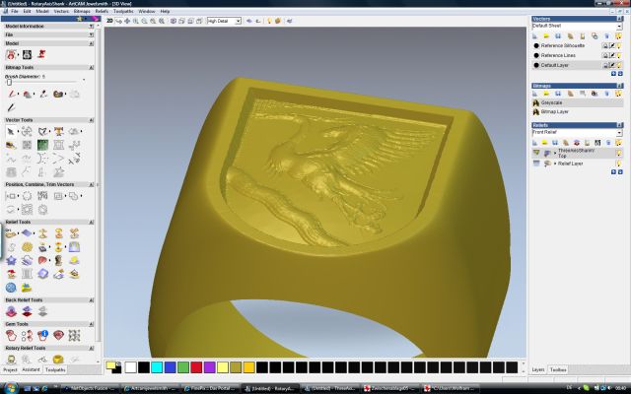The image size is (631, 394).
Task: Switch to the Project tab
Action: tap(10, 369)
